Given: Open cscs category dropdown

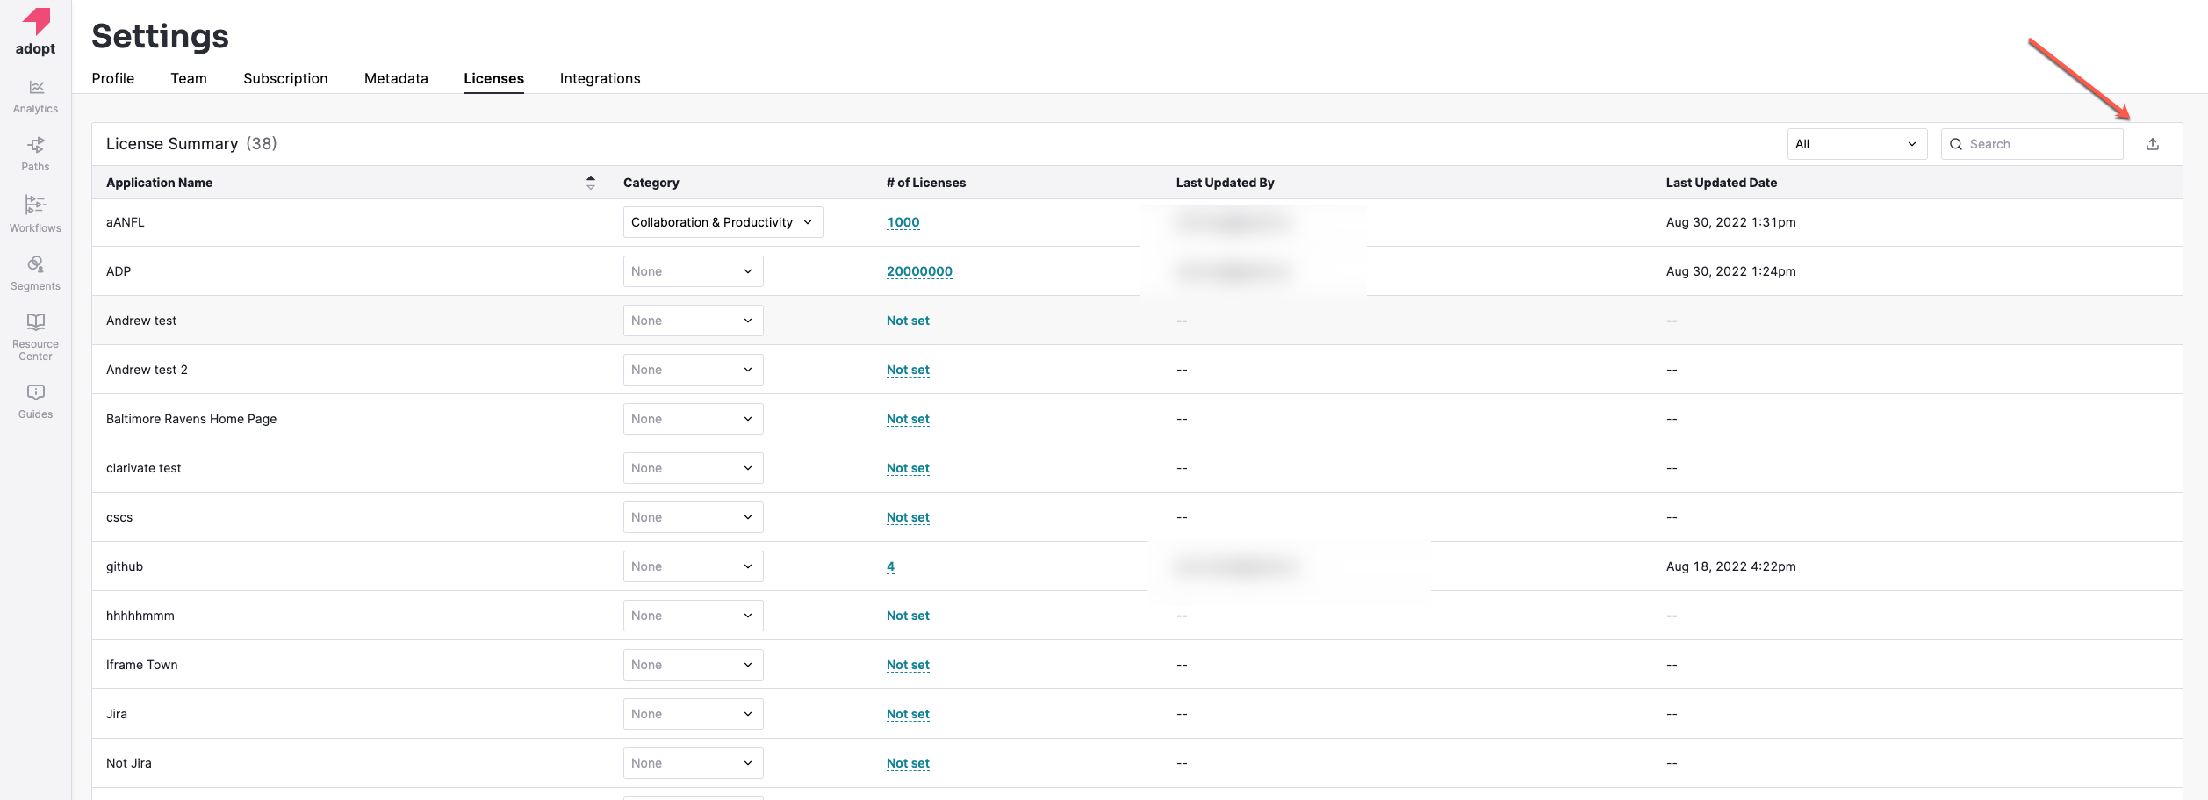Looking at the screenshot, I should (694, 517).
